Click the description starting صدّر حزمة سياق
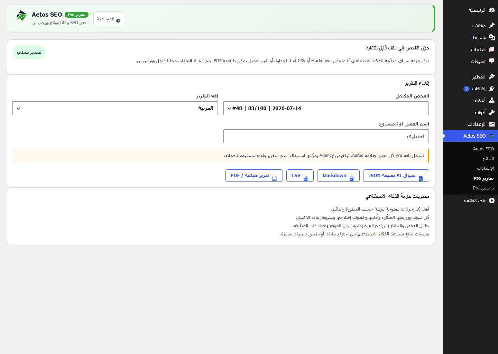 283,61
